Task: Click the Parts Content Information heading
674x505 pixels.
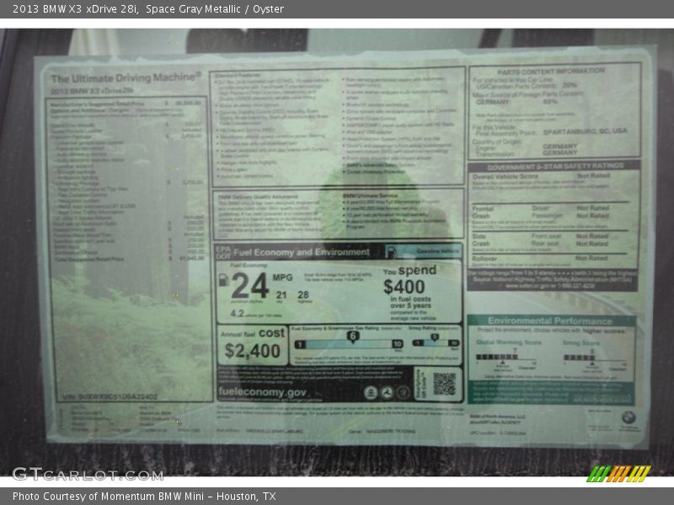Action: pos(551,72)
